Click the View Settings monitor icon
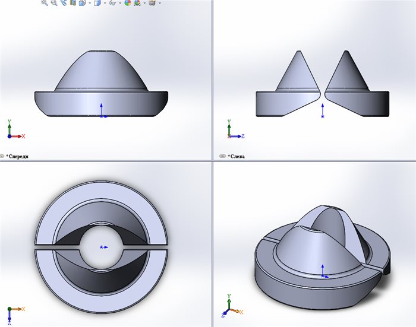The image size is (416, 327). click(152, 2)
